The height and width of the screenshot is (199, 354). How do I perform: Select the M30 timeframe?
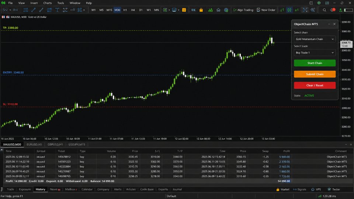click(x=117, y=10)
